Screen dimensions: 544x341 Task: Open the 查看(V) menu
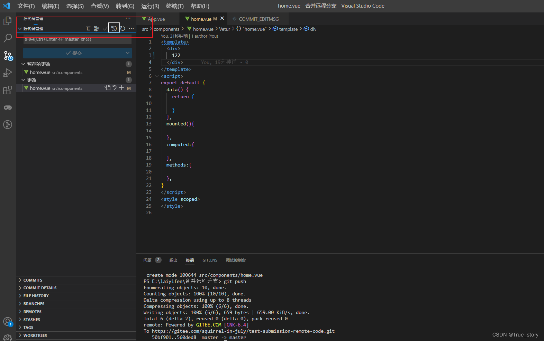click(x=100, y=6)
